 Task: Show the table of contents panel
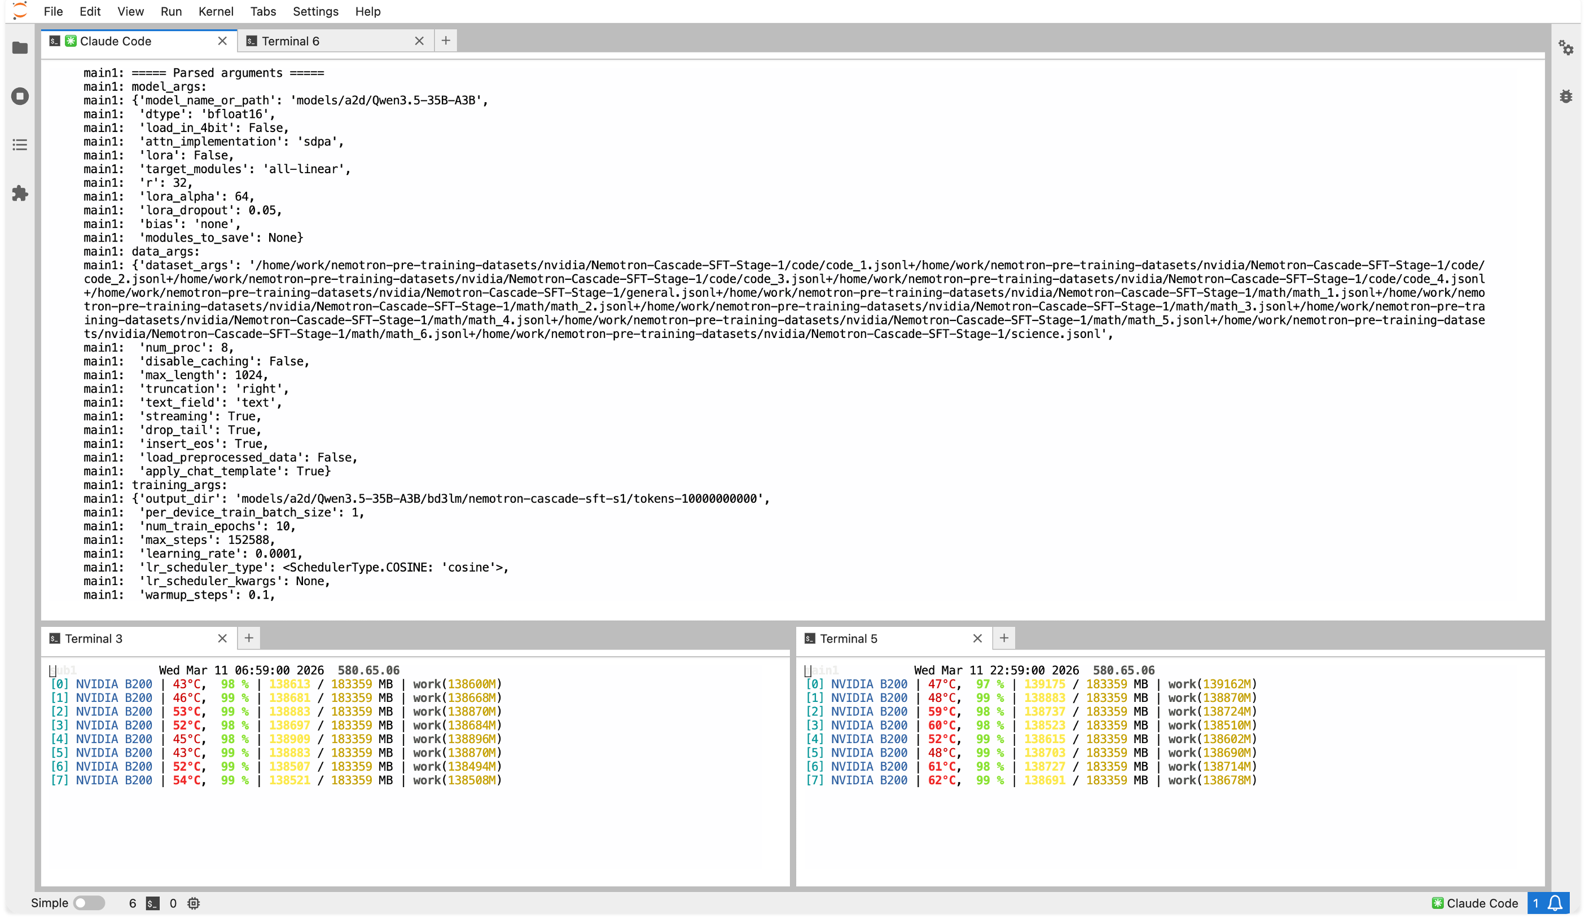(20, 145)
